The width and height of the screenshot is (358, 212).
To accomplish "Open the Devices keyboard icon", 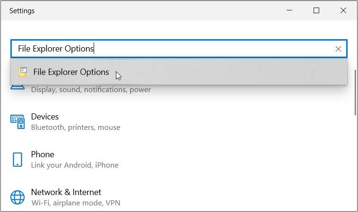I will [17, 121].
